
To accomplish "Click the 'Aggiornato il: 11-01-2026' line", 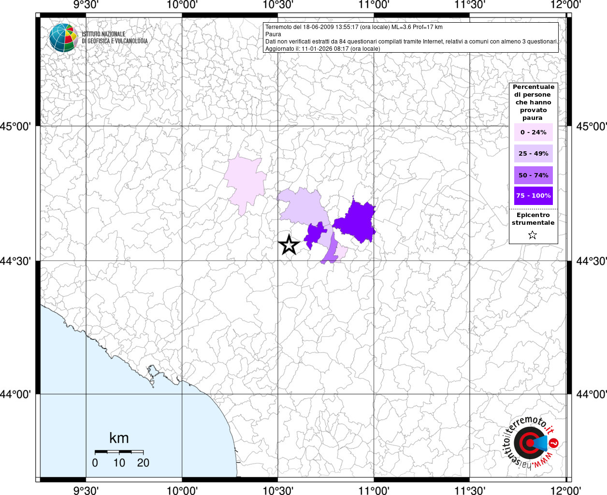I will (323, 49).
